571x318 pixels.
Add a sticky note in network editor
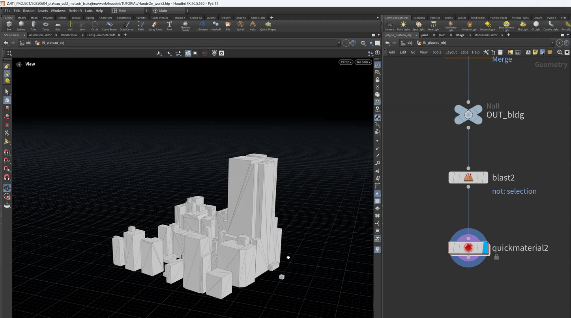pyautogui.click(x=535, y=52)
